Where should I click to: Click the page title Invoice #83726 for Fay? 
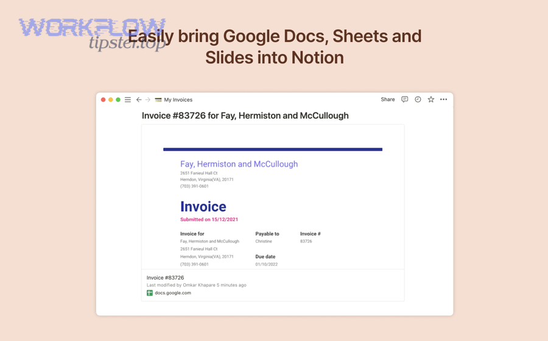pyautogui.click(x=245, y=115)
